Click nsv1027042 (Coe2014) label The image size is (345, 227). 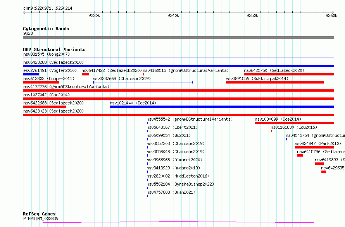(47, 95)
